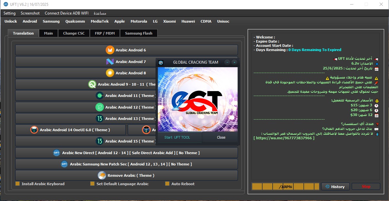Select the Huawei section

coord(188,21)
